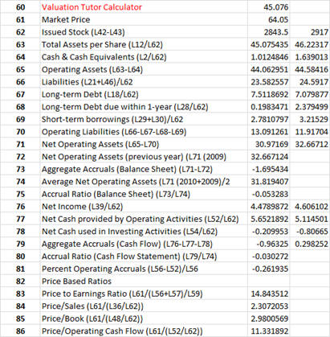Viewport: 330px width, 337px height.
Task: Select Total Assets per Share value 45.075435
Action: click(x=269, y=44)
